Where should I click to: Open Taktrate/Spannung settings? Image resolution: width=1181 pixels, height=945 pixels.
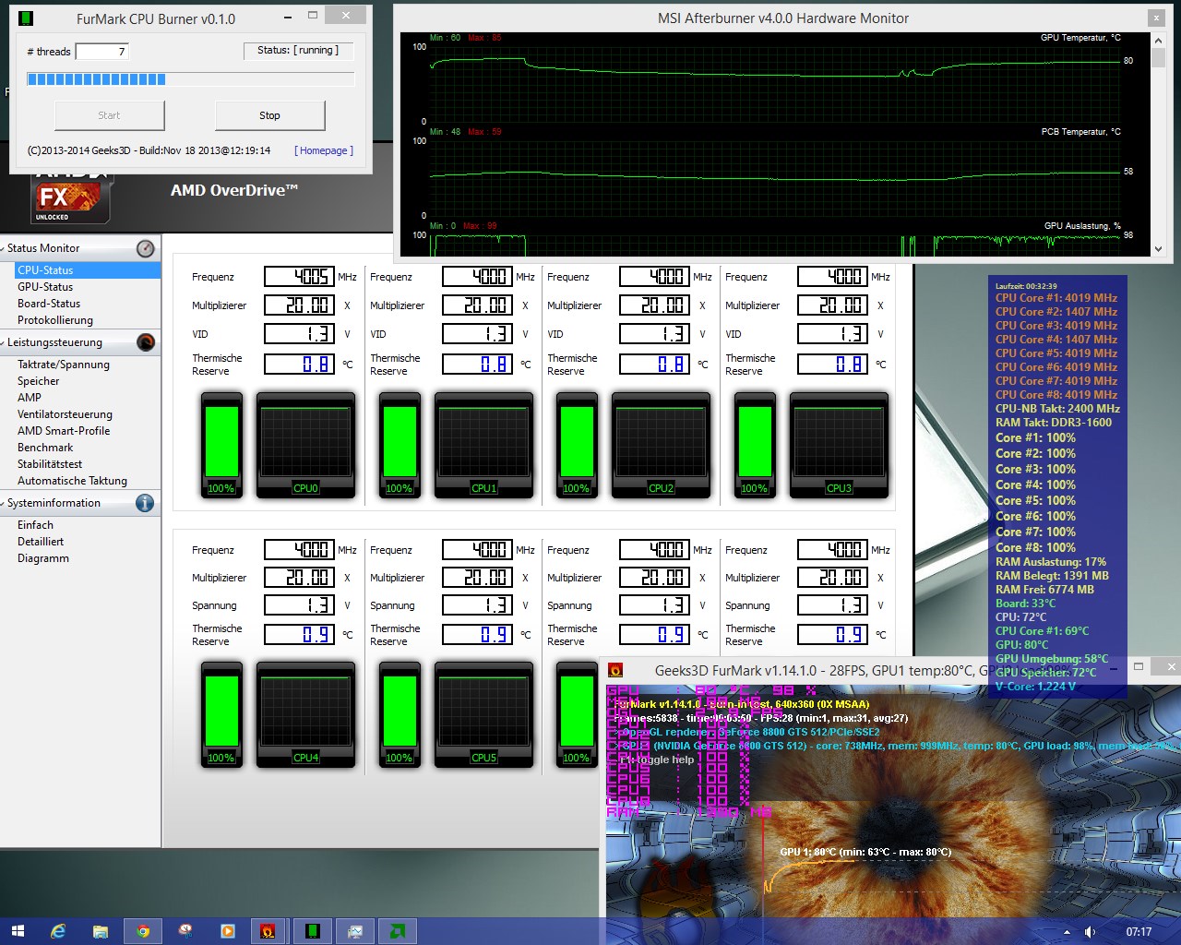coord(64,365)
